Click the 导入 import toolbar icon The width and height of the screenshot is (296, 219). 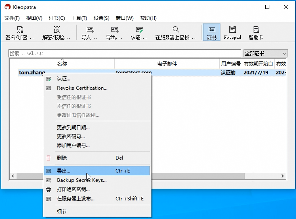(x=90, y=33)
